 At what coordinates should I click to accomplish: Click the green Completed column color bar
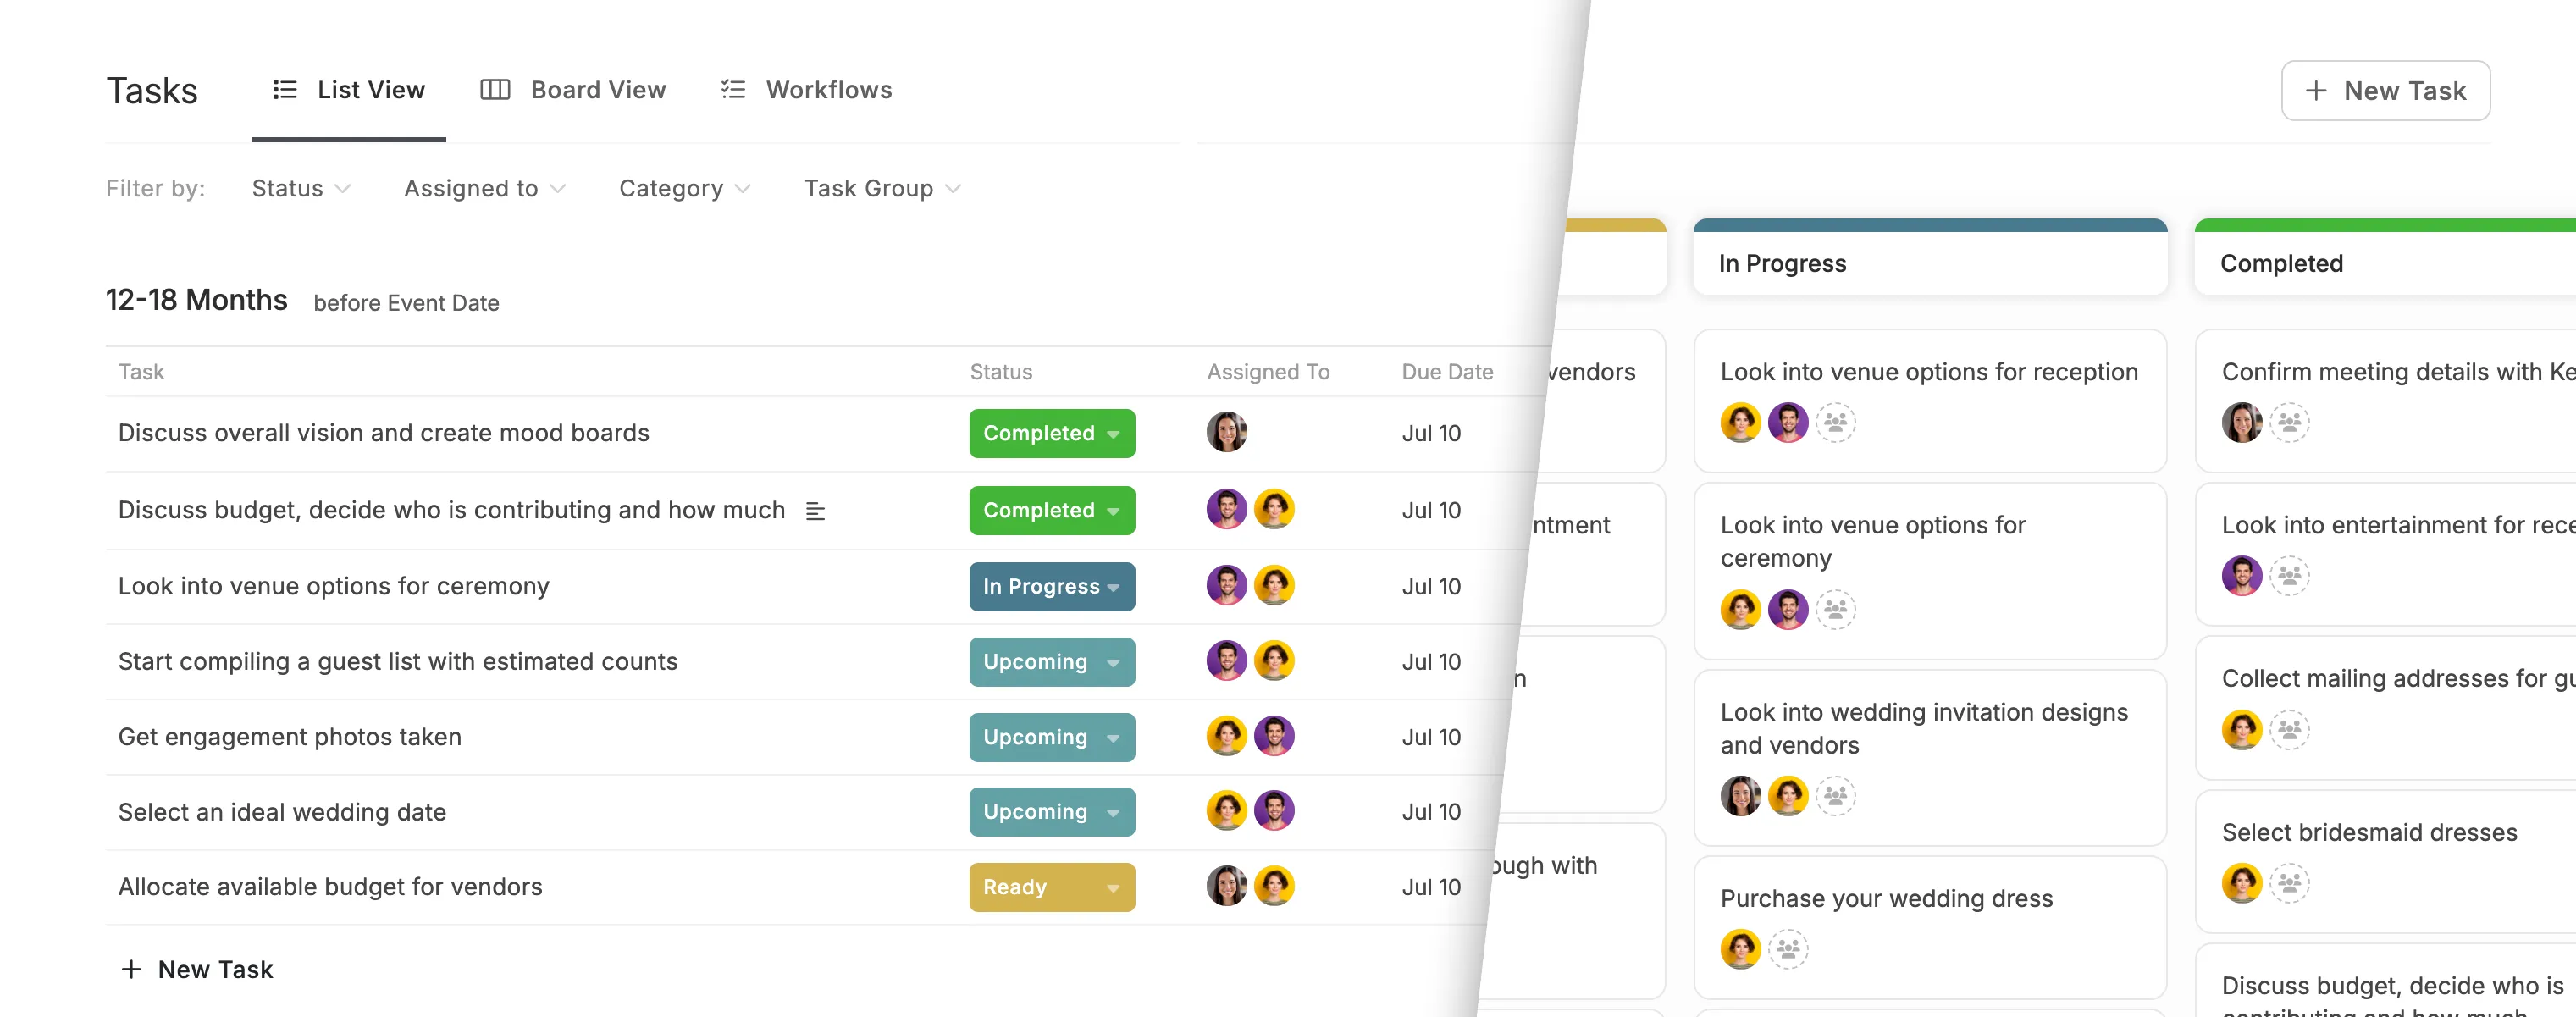point(2385,225)
